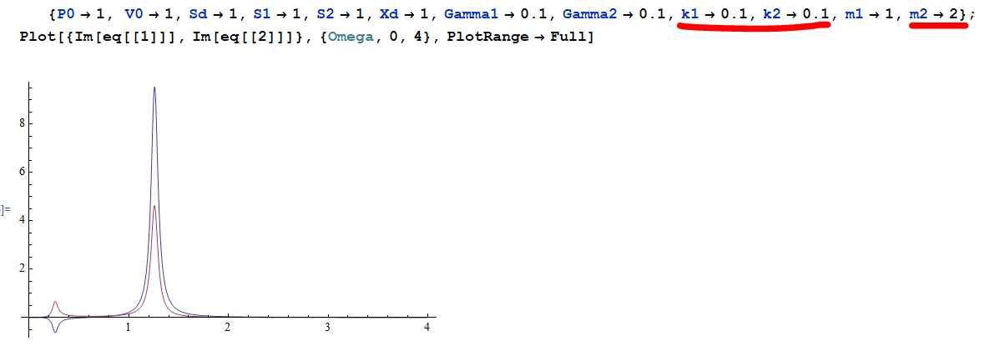Click the x-axis tick label 1

(129, 327)
